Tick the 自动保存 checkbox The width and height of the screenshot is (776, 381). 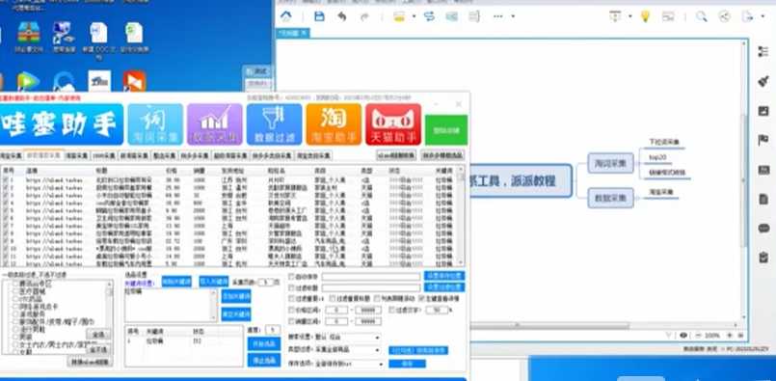click(291, 277)
